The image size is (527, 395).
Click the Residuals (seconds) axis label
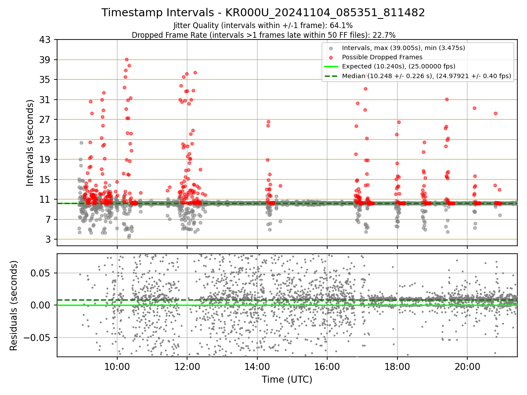click(x=14, y=305)
